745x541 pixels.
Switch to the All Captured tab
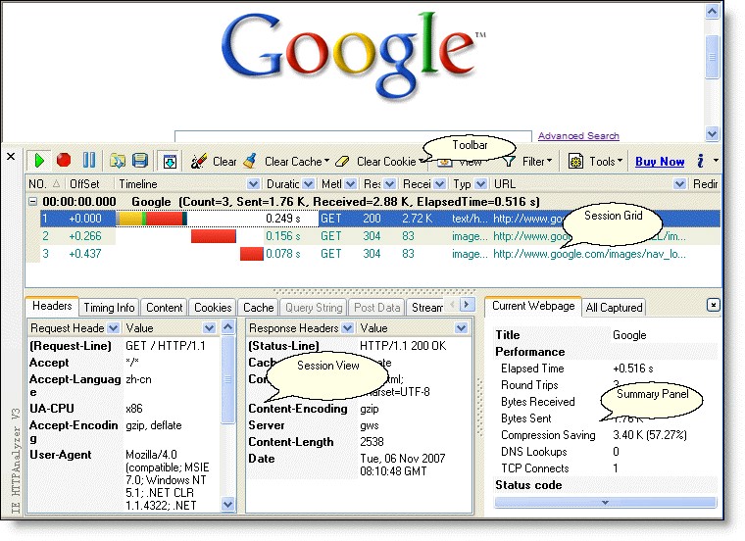(614, 308)
